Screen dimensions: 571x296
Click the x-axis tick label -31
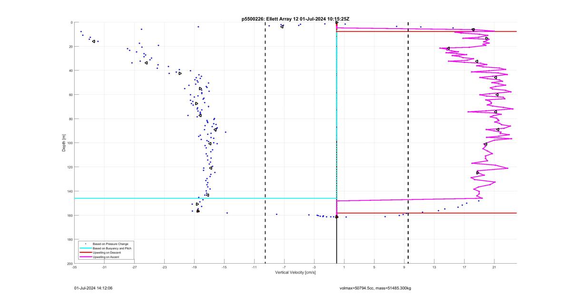tap(104, 267)
